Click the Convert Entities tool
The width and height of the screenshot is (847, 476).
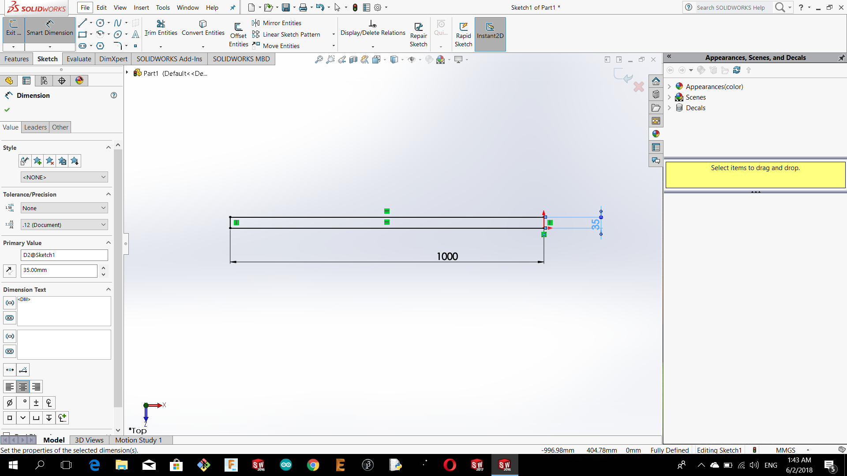point(203,28)
